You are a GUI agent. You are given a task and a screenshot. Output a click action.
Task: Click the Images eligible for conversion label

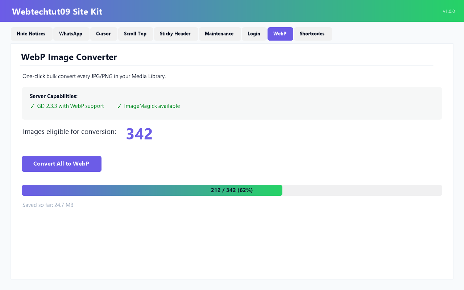click(69, 132)
